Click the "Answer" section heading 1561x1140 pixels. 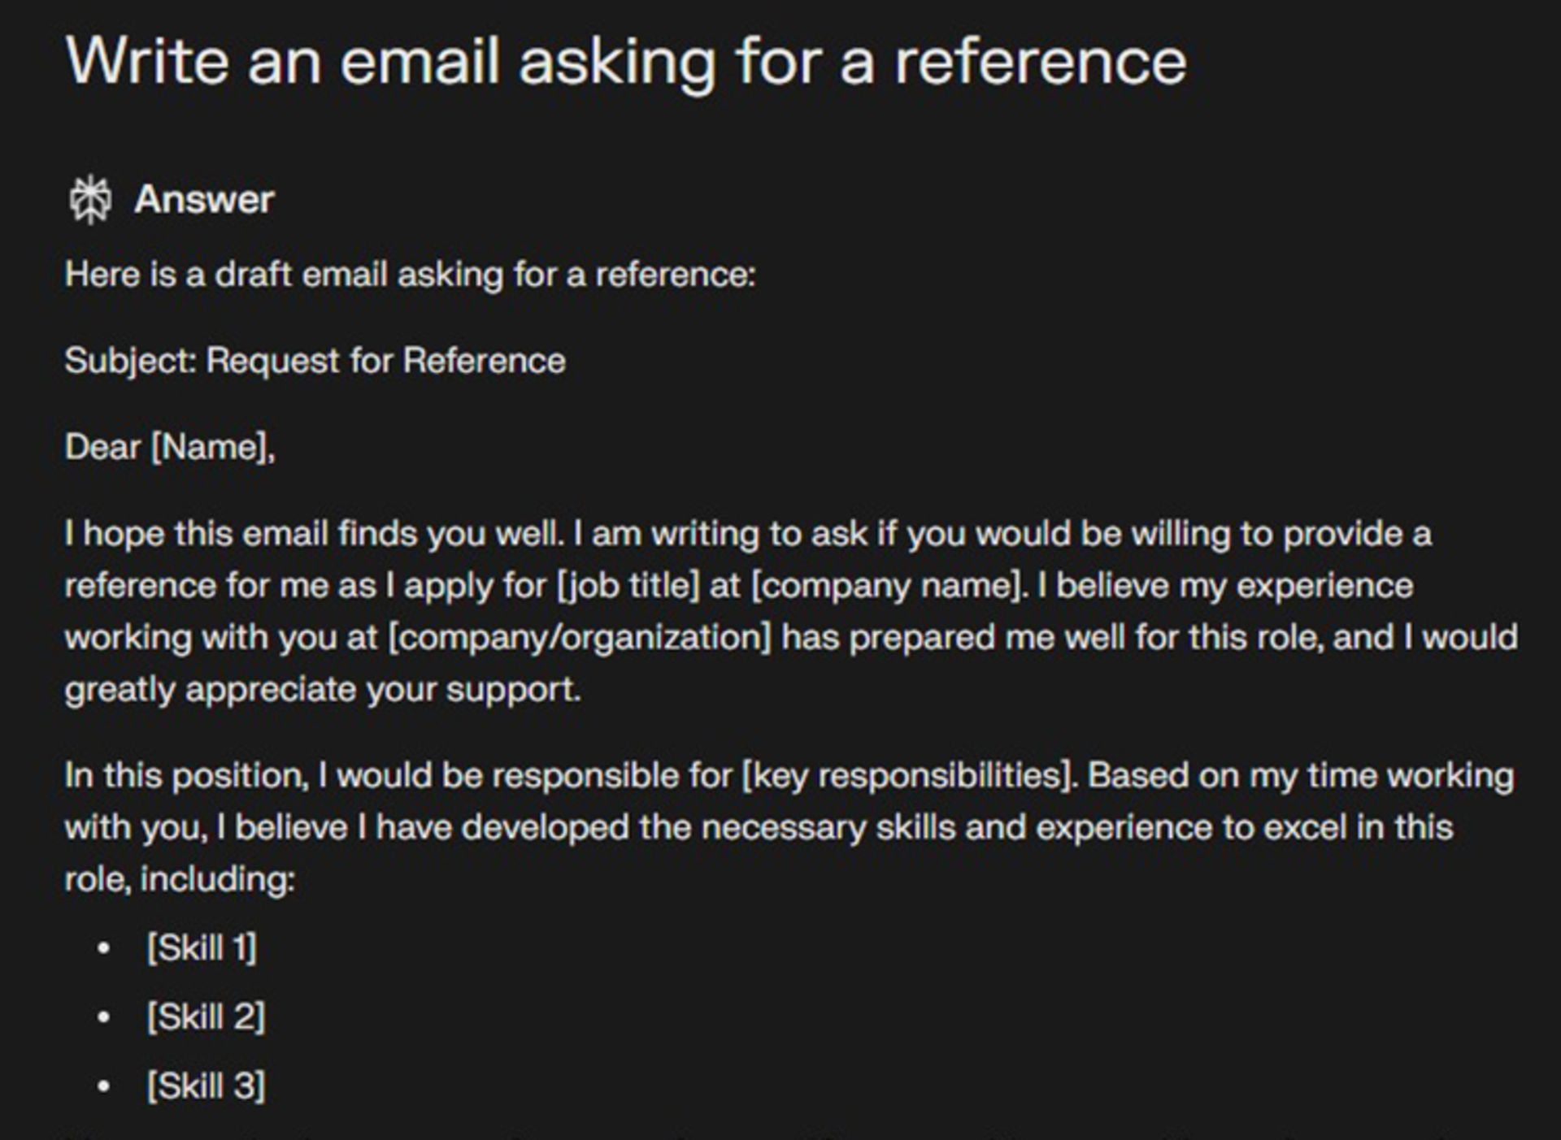[x=204, y=200]
